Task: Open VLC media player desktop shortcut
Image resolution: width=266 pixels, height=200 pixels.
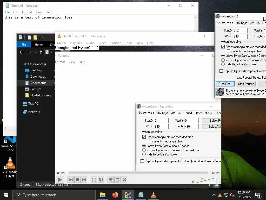Action: [x=10, y=167]
